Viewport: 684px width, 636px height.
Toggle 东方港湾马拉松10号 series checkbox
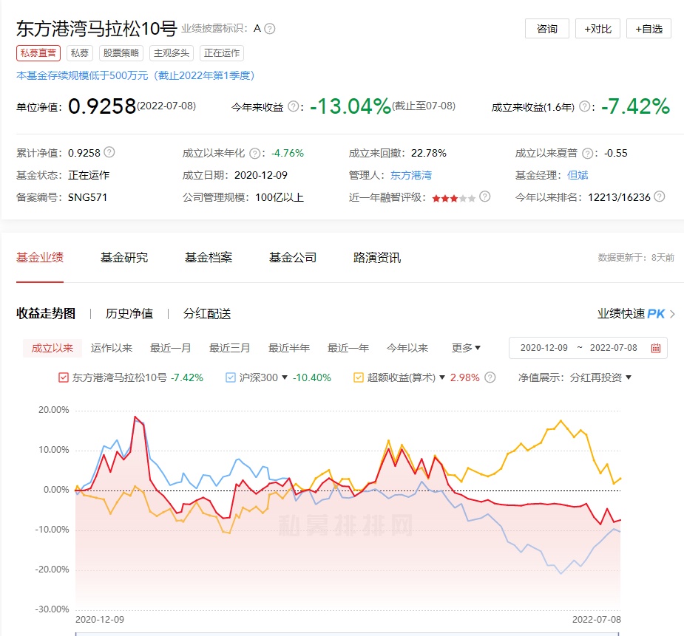(x=64, y=377)
